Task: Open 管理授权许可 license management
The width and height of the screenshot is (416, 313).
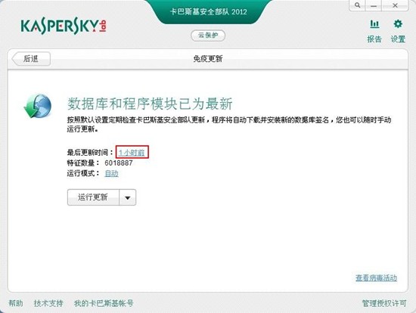Action: click(x=384, y=303)
